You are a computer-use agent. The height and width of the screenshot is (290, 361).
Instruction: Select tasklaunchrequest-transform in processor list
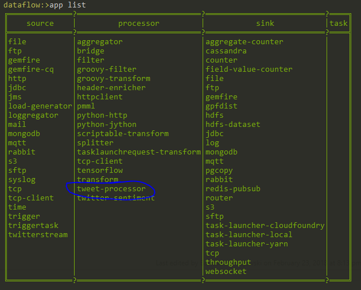coord(139,152)
